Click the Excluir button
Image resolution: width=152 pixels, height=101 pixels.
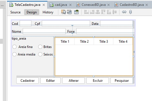point(98,81)
